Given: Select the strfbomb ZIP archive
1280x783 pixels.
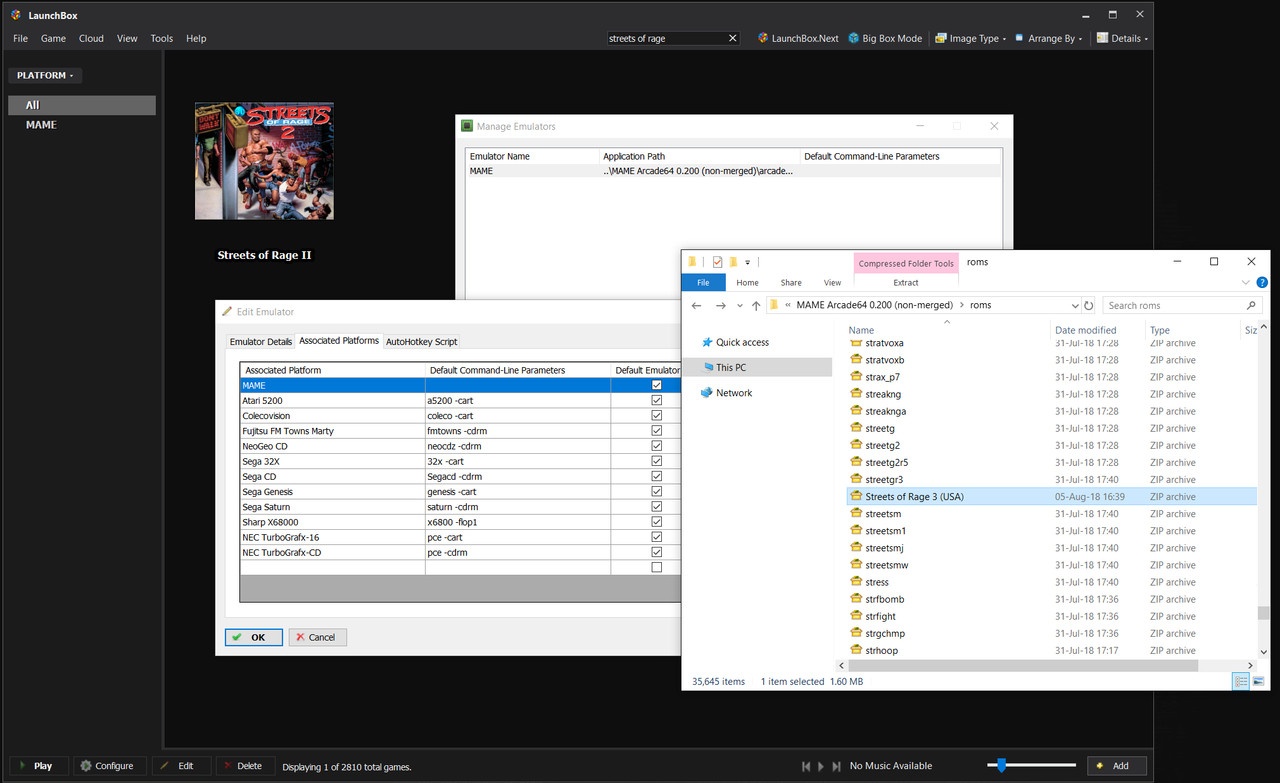Looking at the screenshot, I should [1051, 599].
